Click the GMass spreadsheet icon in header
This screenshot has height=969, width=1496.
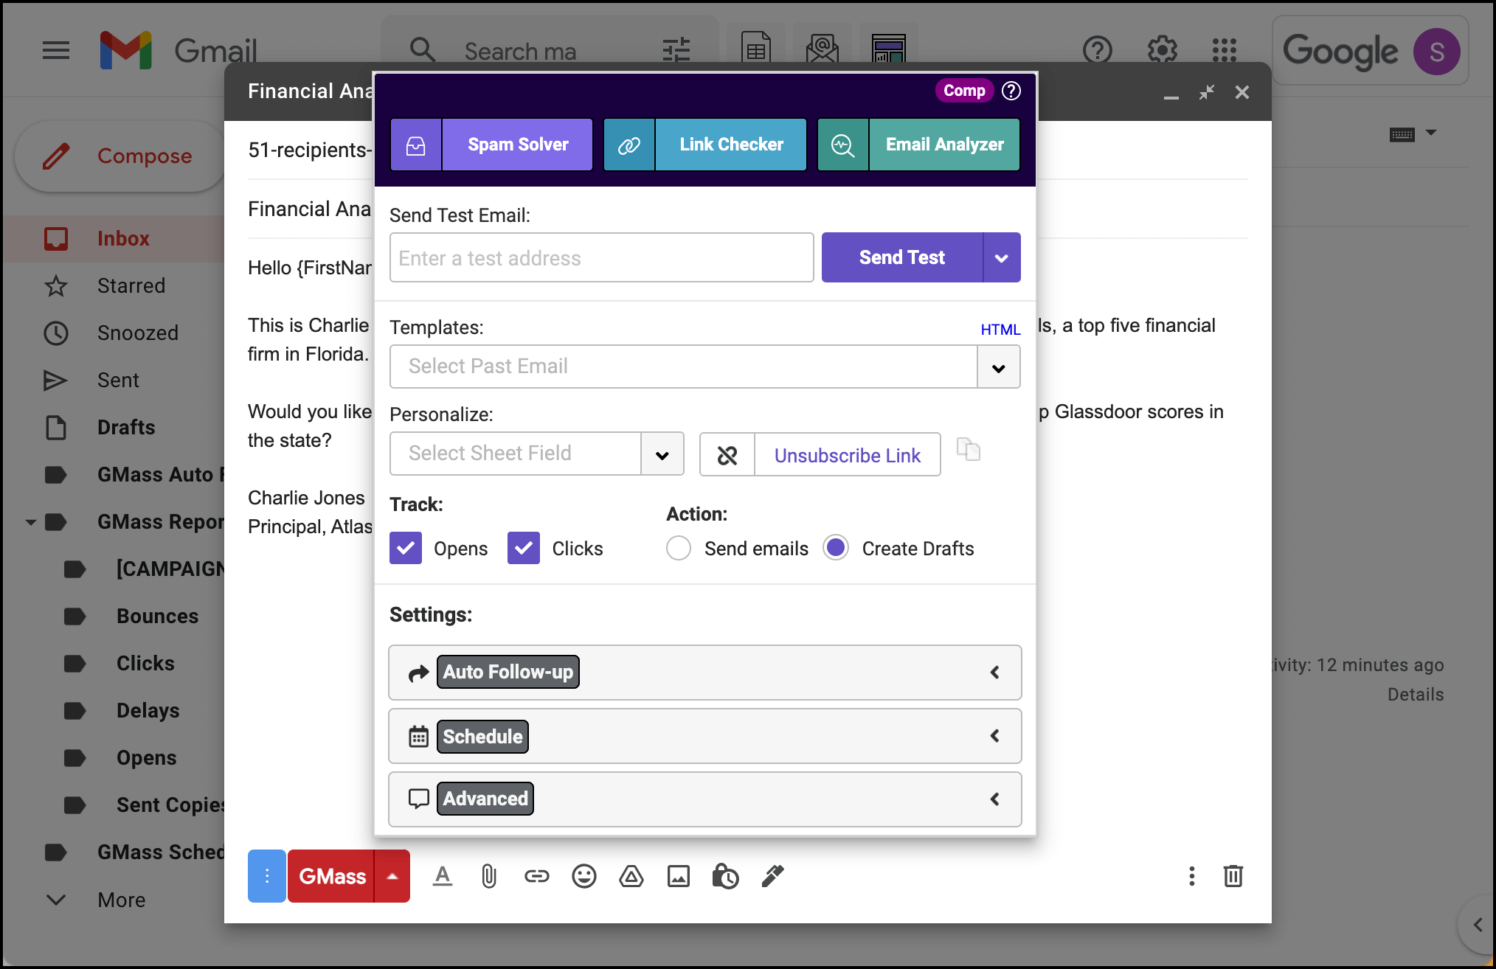click(756, 49)
